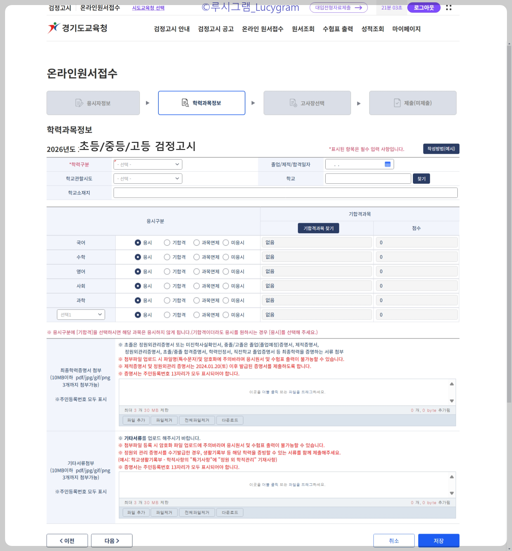Open 온라인 원서접수 menu
Screen dimensions: 512x551
tap(263, 29)
